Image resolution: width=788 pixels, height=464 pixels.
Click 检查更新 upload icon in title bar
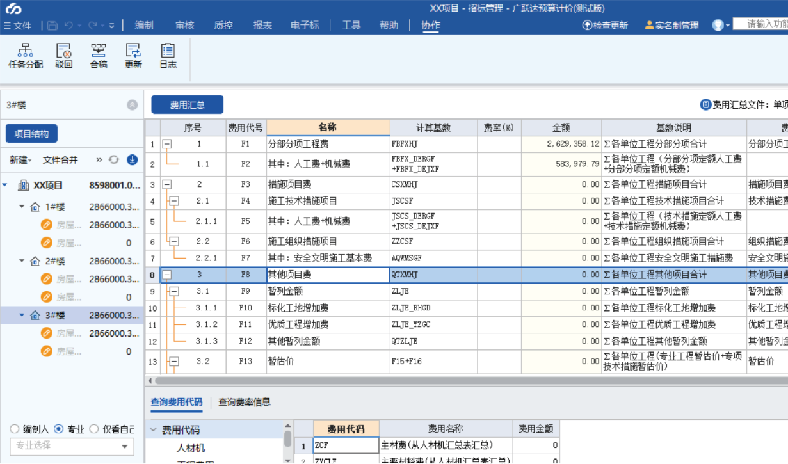(x=587, y=26)
